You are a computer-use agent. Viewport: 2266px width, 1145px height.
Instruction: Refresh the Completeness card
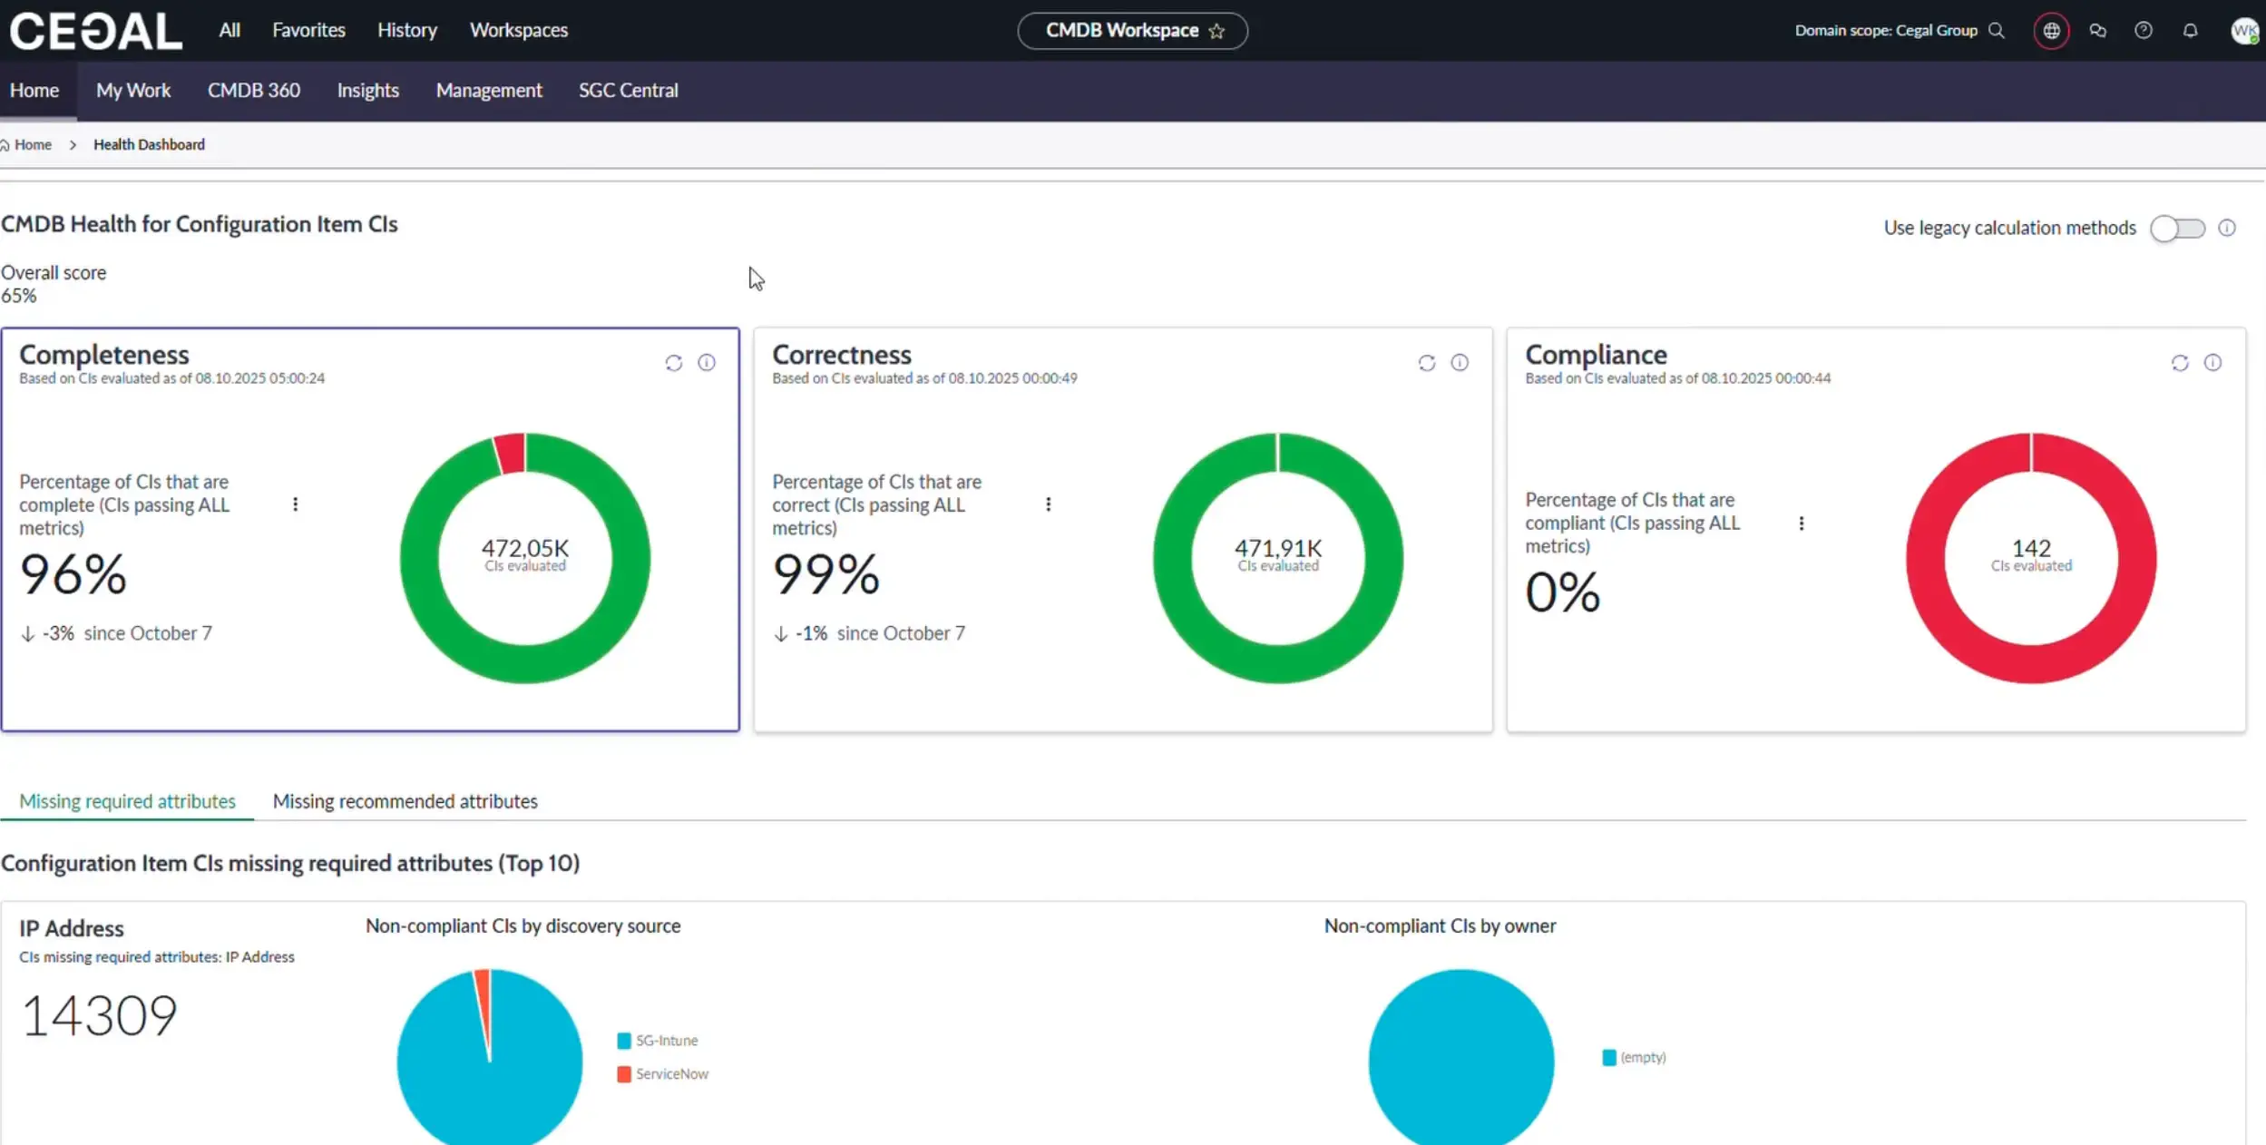pyautogui.click(x=673, y=363)
